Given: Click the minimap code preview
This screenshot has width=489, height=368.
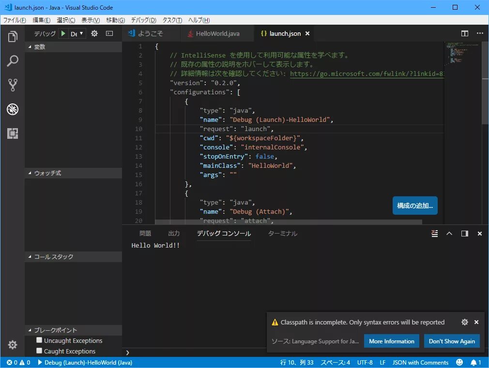Looking at the screenshot, I should pos(462,54).
